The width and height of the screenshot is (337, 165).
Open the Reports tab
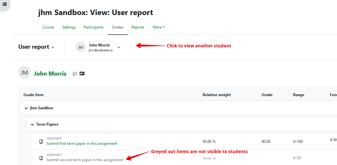click(x=138, y=27)
